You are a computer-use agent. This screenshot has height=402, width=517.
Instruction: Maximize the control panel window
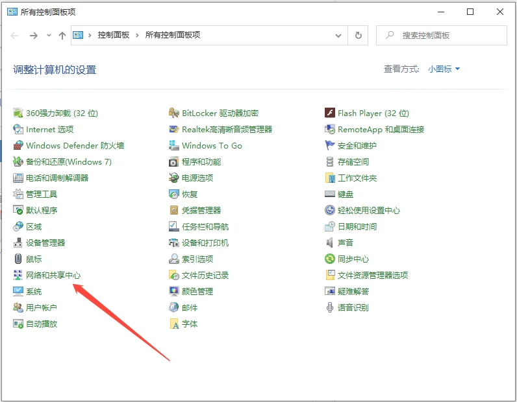point(470,12)
